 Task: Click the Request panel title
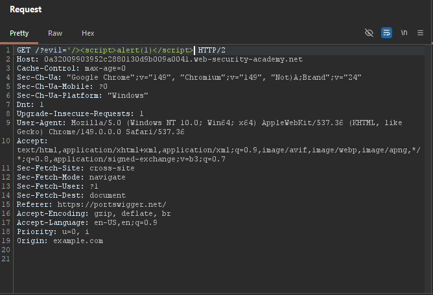(x=26, y=9)
